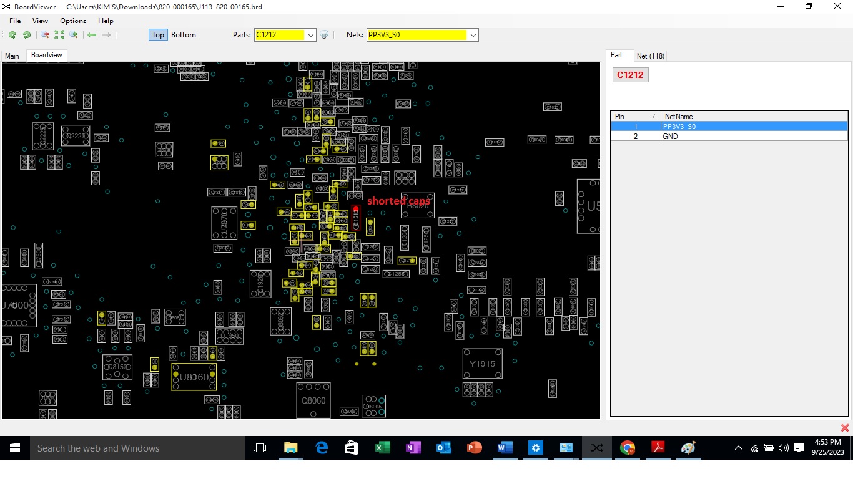853x479 pixels.
Task: Select pin 1 row PP3V3_S0
Action: pyautogui.click(x=729, y=126)
